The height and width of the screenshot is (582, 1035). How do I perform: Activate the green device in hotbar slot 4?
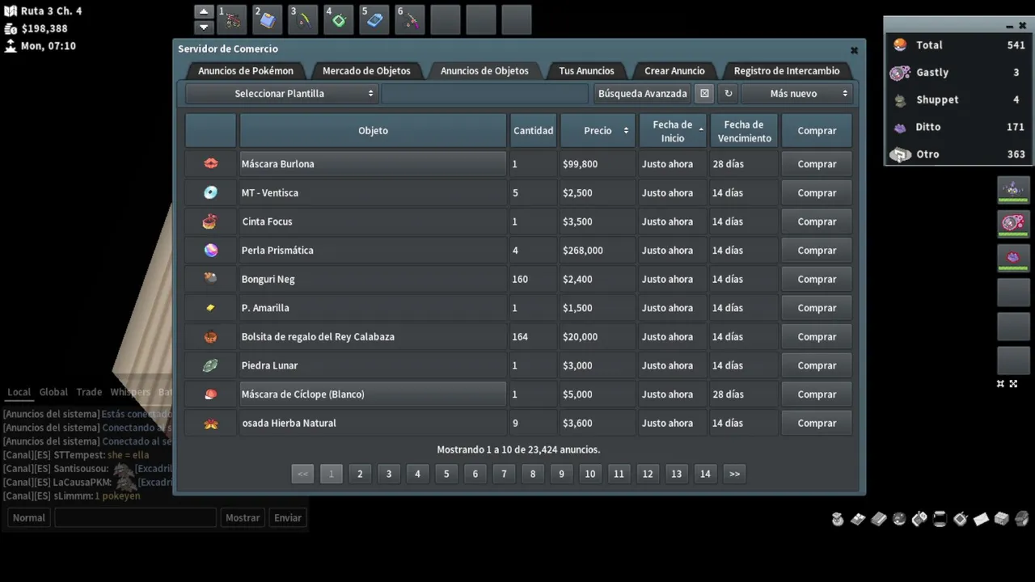coord(339,20)
